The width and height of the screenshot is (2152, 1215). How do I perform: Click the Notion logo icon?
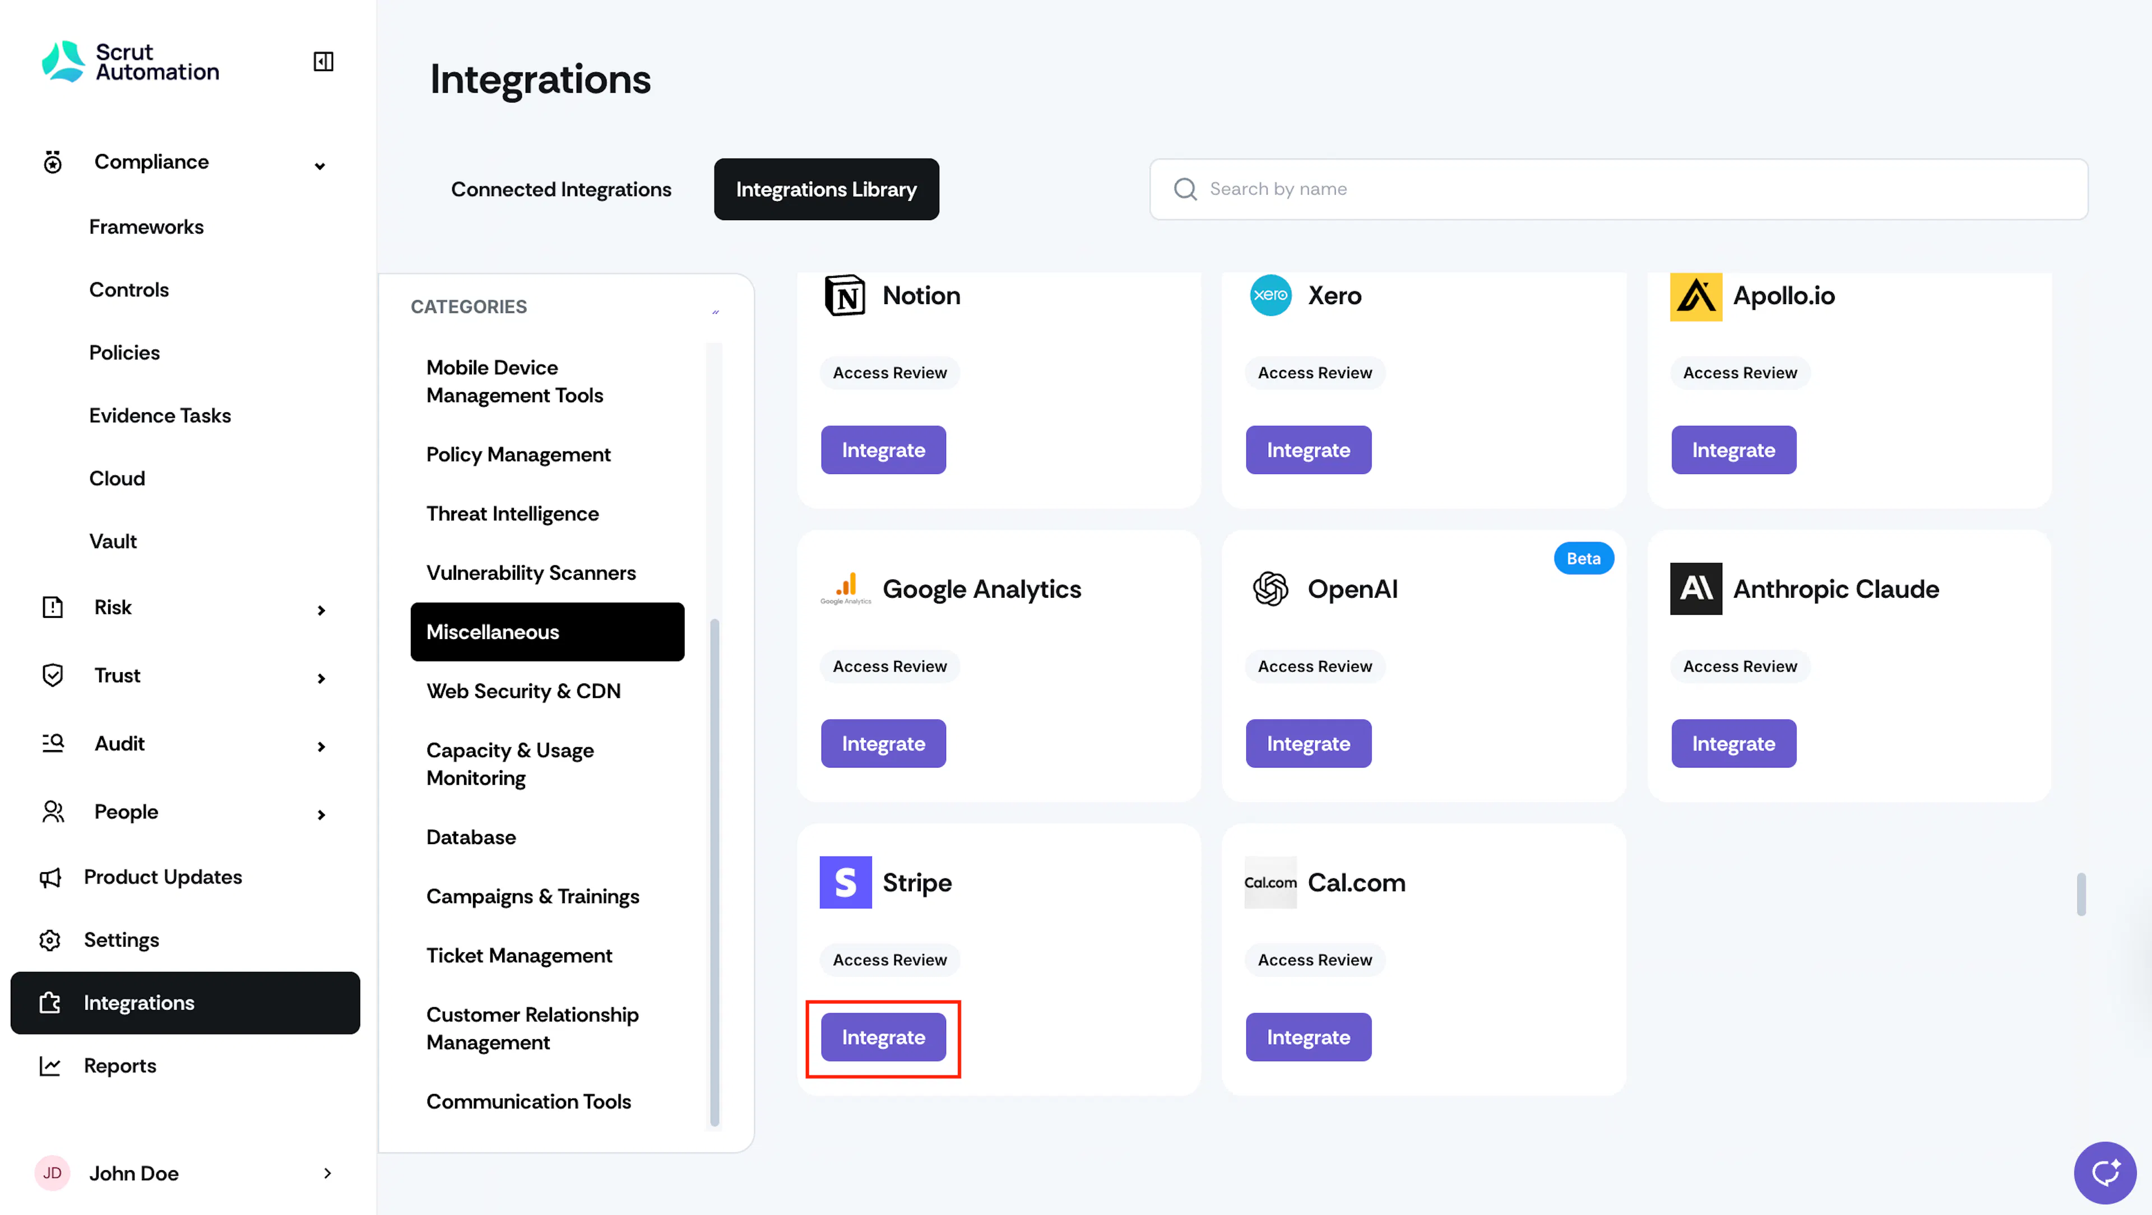coord(846,296)
